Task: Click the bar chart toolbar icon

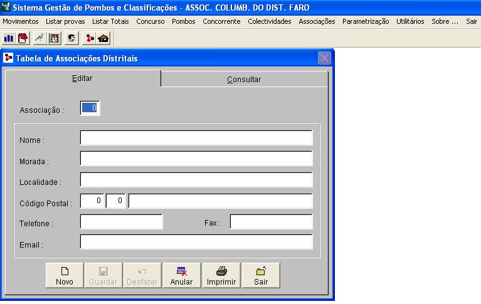Action: (x=9, y=38)
